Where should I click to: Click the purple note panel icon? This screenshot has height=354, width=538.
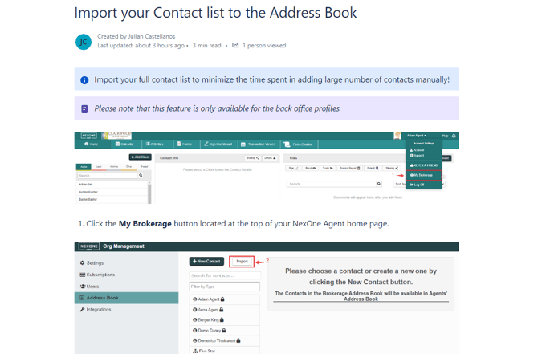(84, 108)
